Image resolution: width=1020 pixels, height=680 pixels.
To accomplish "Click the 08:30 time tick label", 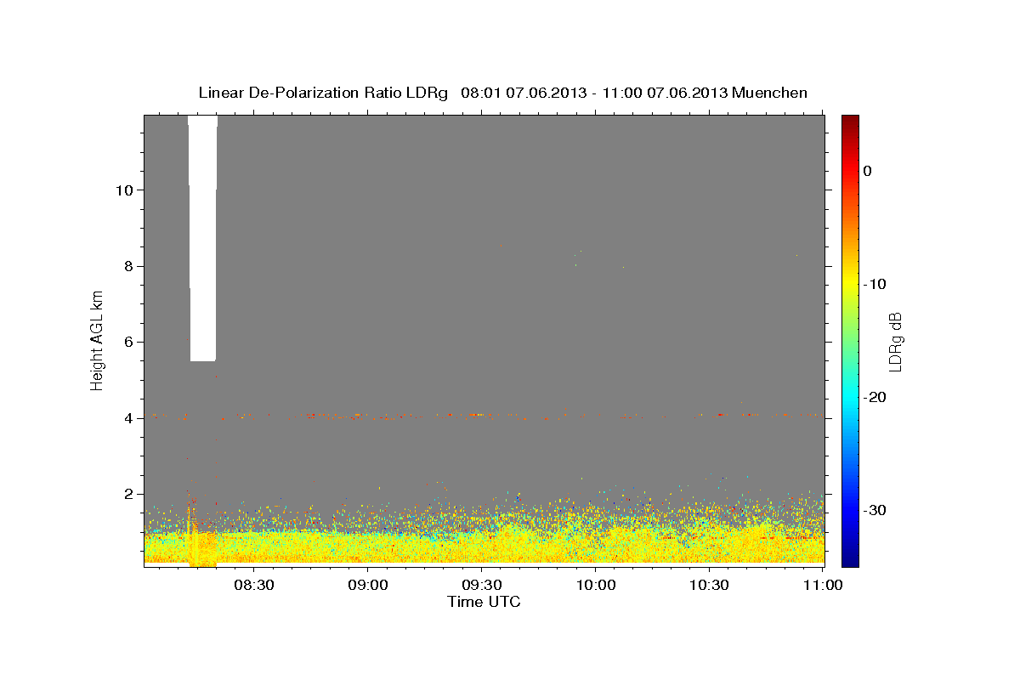I will click(253, 585).
